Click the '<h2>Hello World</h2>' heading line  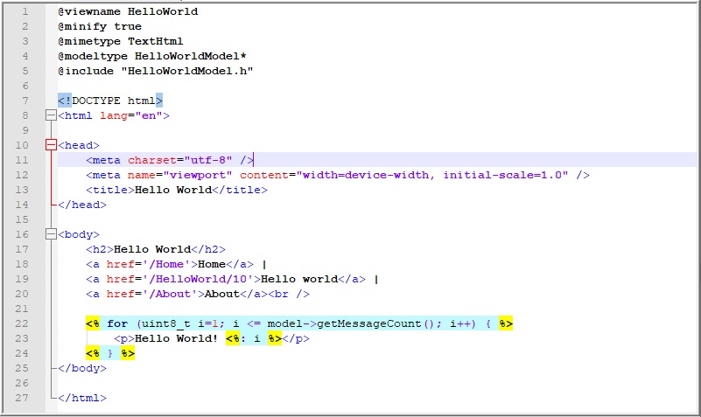tap(156, 249)
